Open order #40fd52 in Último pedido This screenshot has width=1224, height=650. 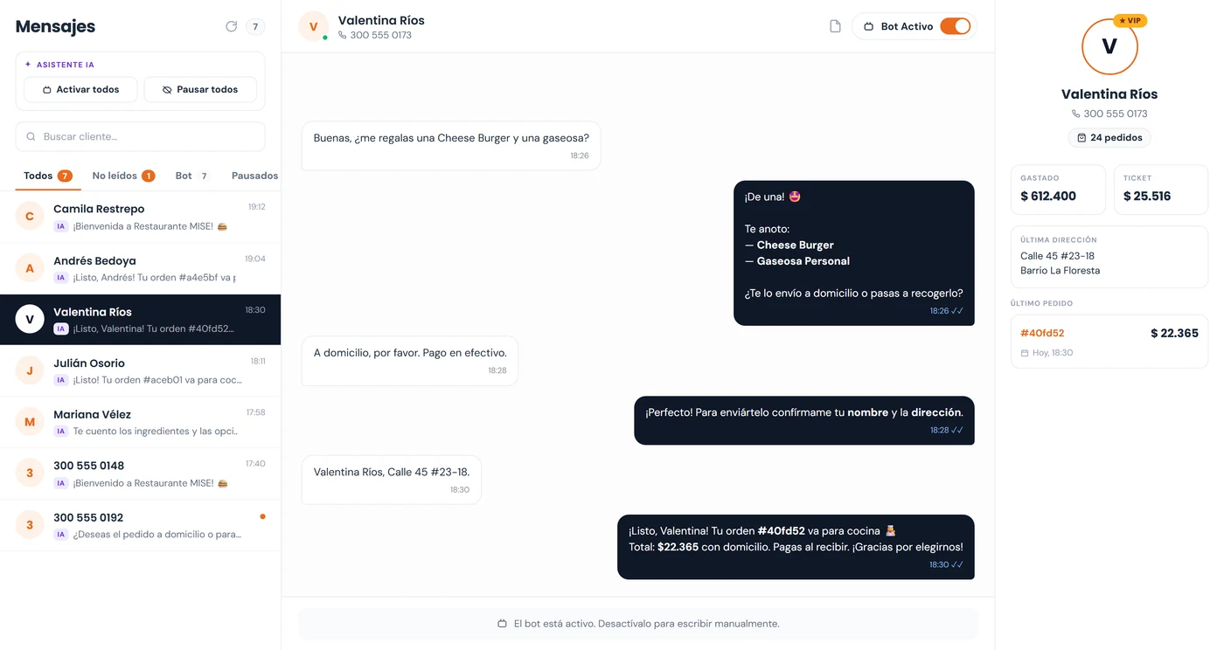(1109, 342)
